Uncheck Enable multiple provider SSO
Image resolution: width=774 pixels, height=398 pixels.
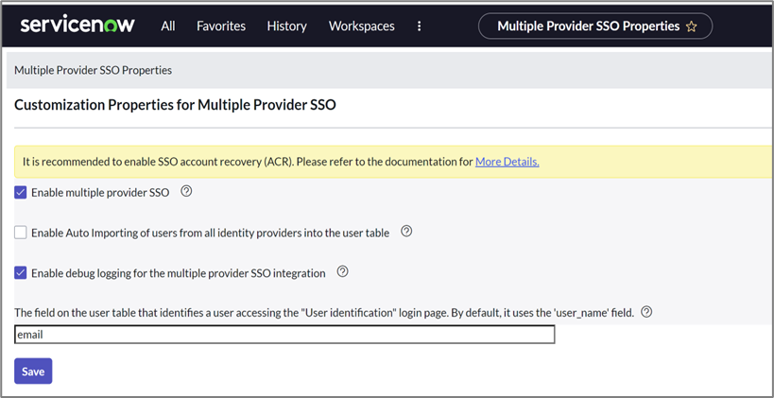pyautogui.click(x=21, y=192)
